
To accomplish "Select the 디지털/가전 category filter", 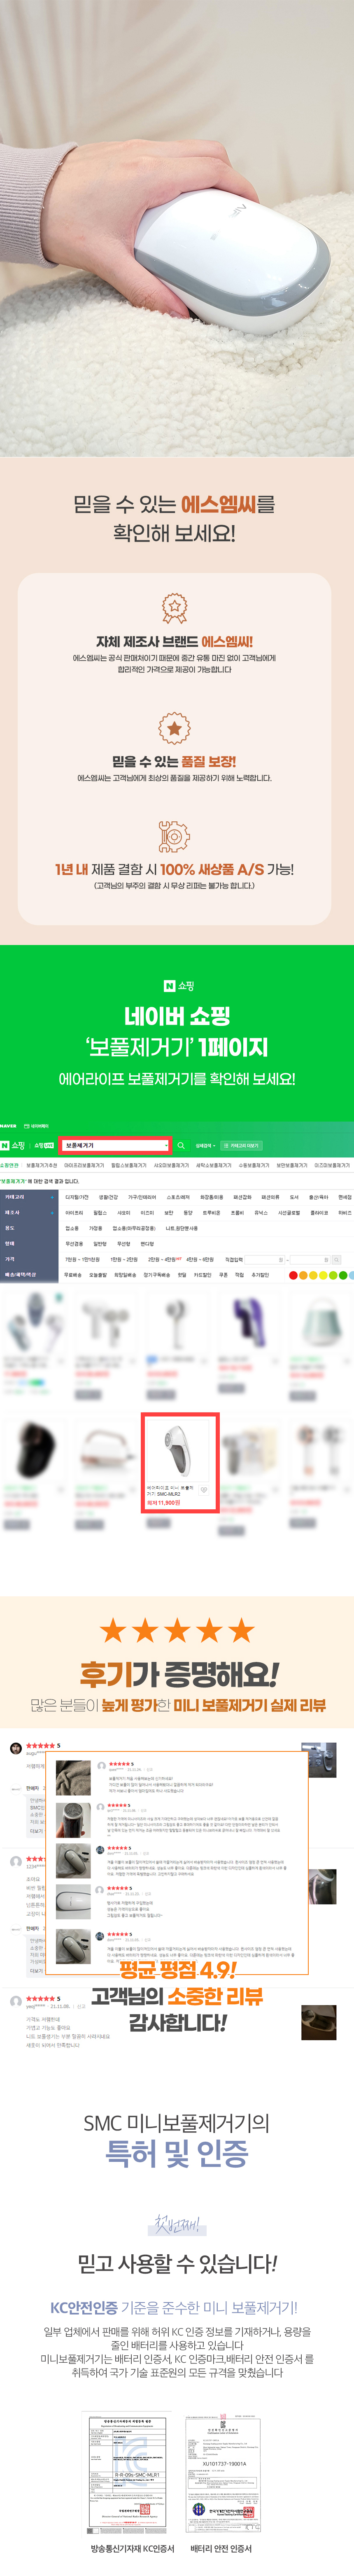I will (77, 1197).
